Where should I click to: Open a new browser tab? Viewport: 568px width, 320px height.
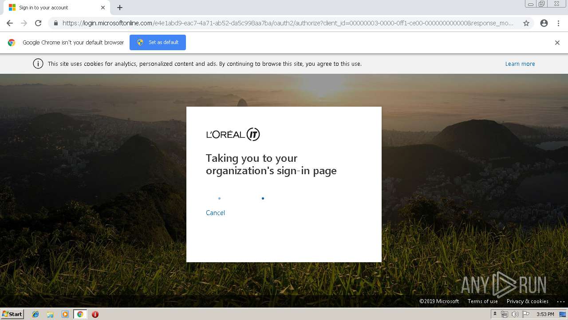coord(120,8)
